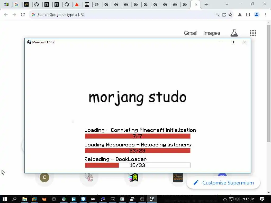The width and height of the screenshot is (271, 203).
Task: Open the shortcut with the C circle
Action: tap(44, 177)
